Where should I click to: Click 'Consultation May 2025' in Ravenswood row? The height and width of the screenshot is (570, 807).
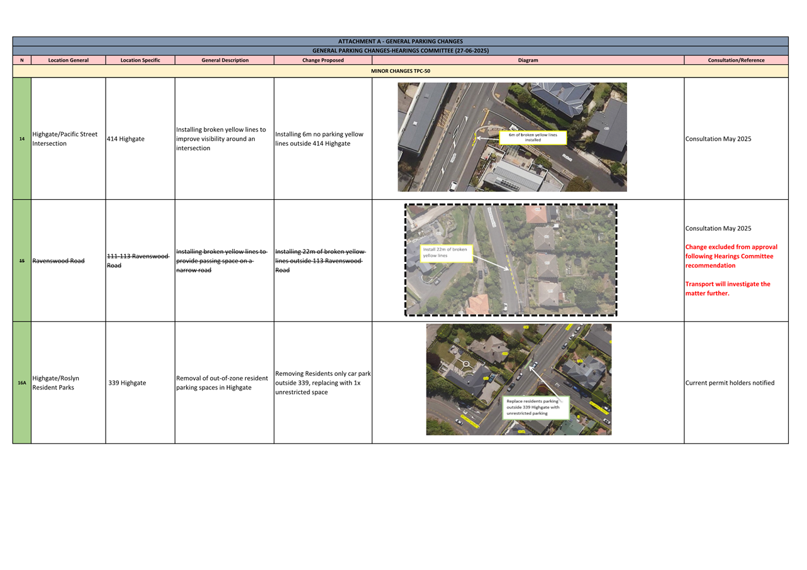718,229
